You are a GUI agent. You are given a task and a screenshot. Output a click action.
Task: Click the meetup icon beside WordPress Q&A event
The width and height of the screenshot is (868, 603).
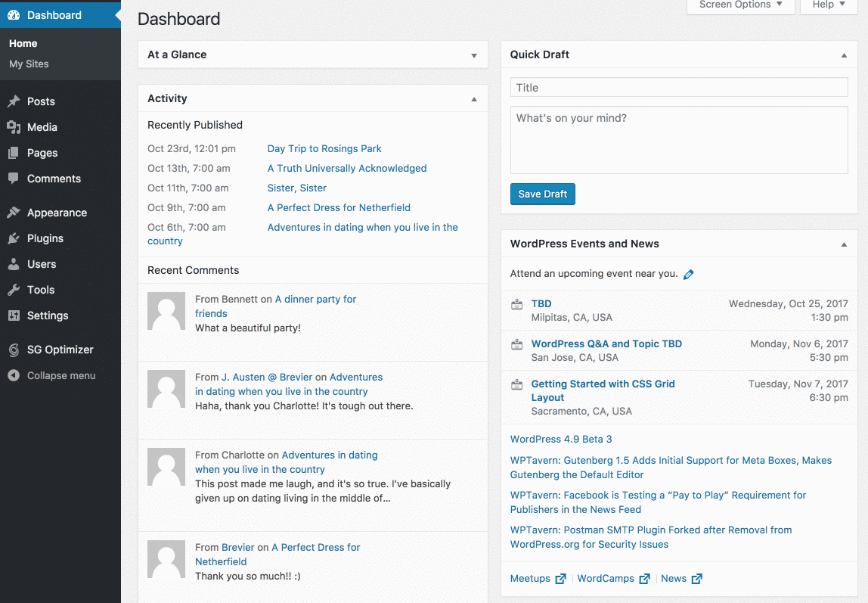[516, 344]
